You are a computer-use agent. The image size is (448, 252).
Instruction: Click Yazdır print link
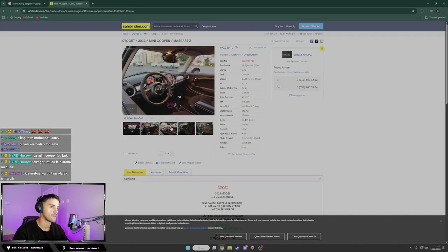click(300, 41)
